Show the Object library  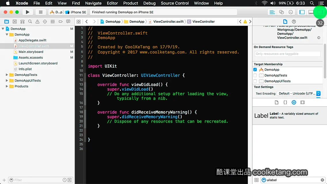point(294,102)
